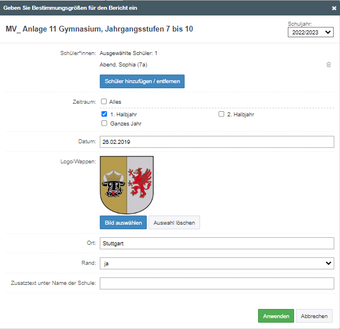
Task: Close the report parameters dialog
Action: click(x=334, y=8)
